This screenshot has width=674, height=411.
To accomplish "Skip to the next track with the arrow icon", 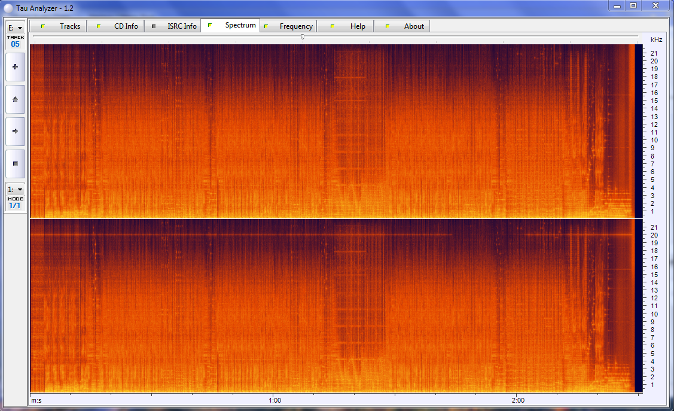I will pos(14,132).
